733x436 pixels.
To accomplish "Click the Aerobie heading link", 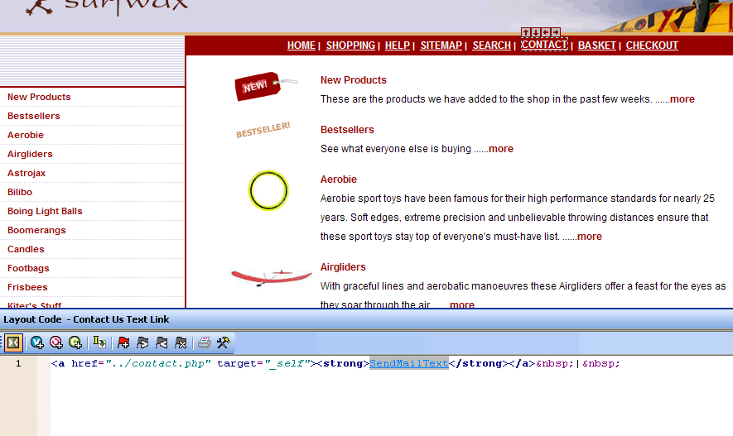I will pyautogui.click(x=339, y=180).
